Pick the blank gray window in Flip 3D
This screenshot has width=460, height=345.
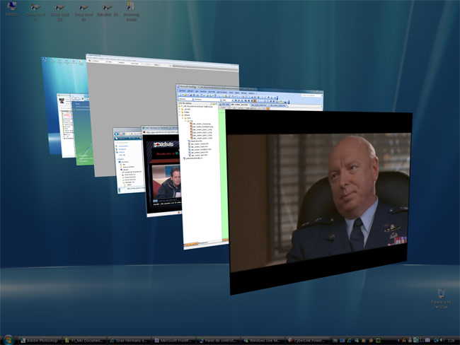tap(132, 97)
